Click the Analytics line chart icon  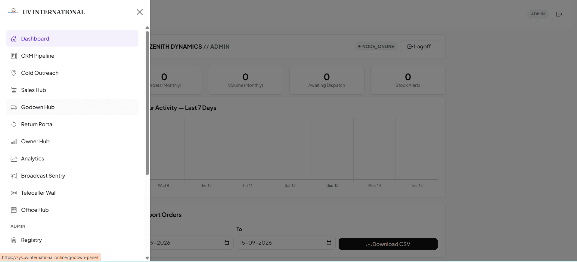click(14, 159)
